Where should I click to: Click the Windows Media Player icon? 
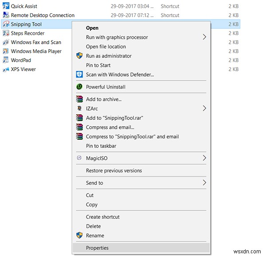(6, 51)
